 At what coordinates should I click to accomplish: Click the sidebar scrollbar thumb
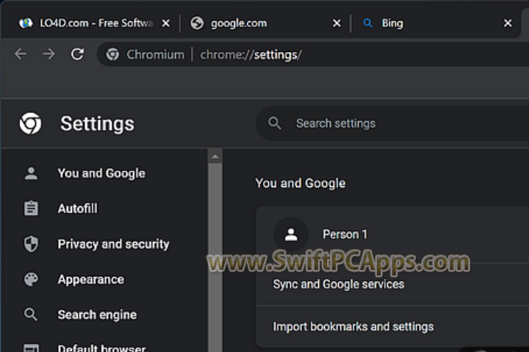pos(215,257)
